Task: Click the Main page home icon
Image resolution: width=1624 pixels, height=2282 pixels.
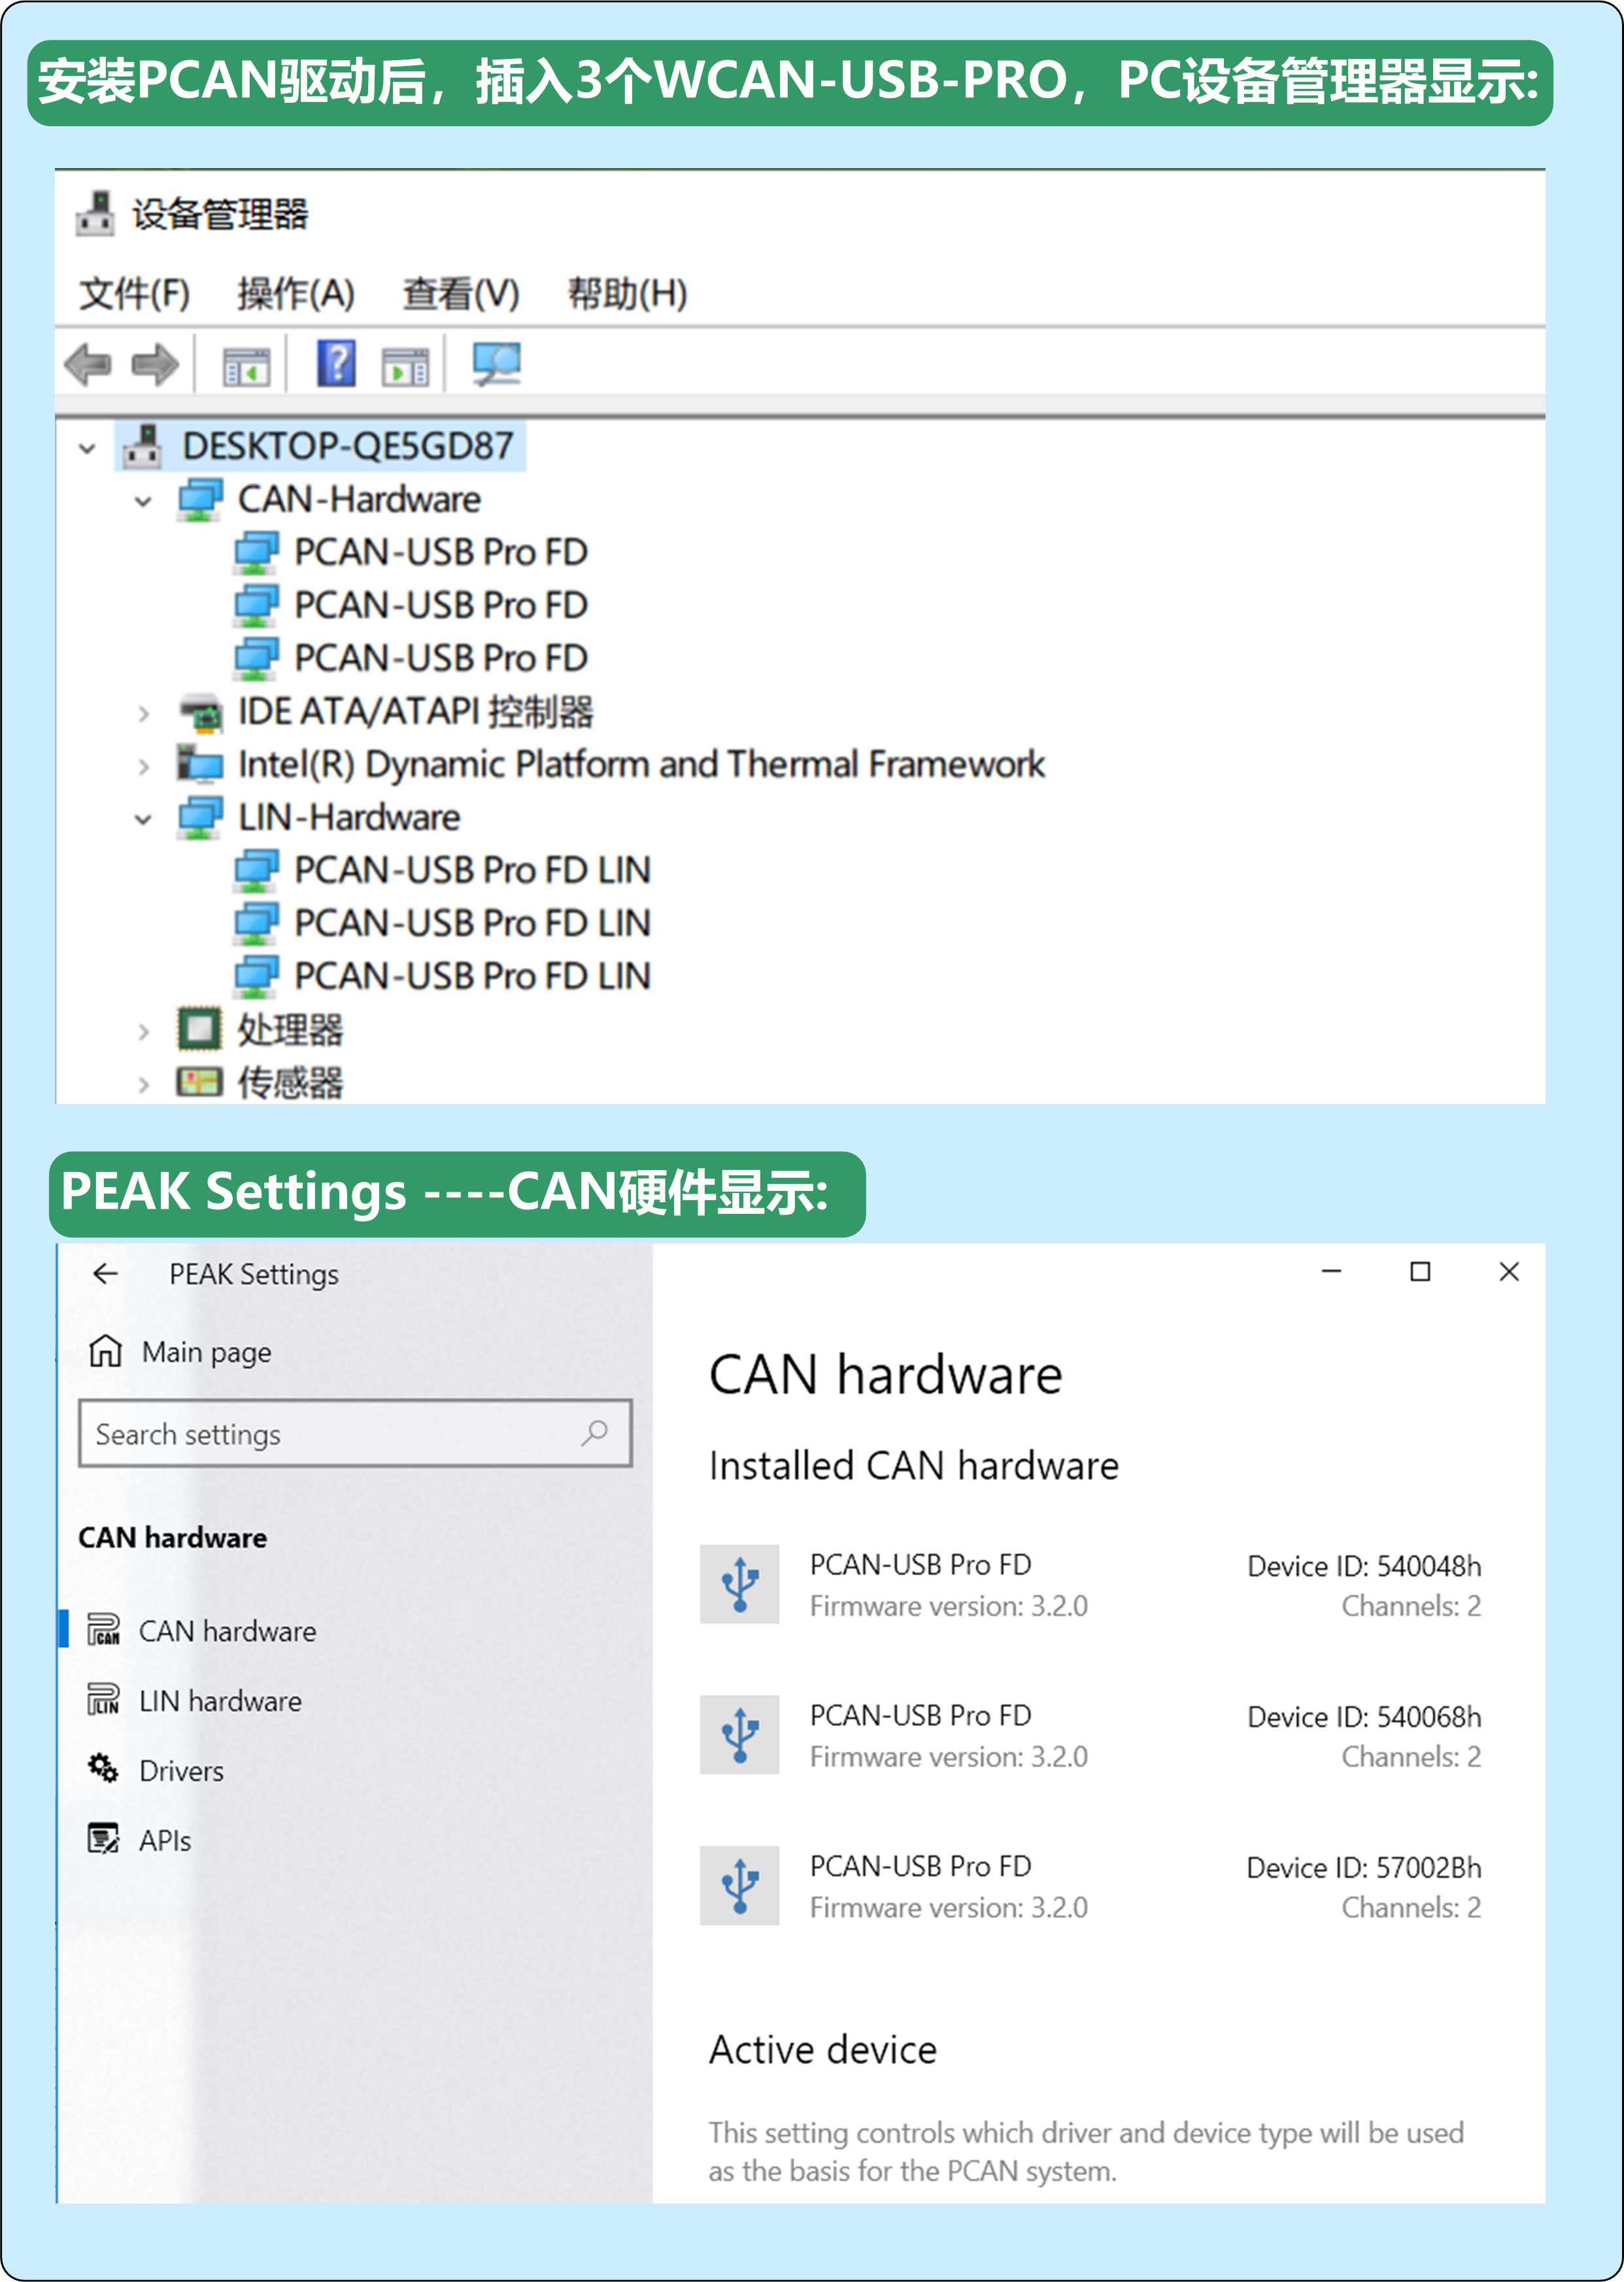Action: click(x=105, y=1351)
